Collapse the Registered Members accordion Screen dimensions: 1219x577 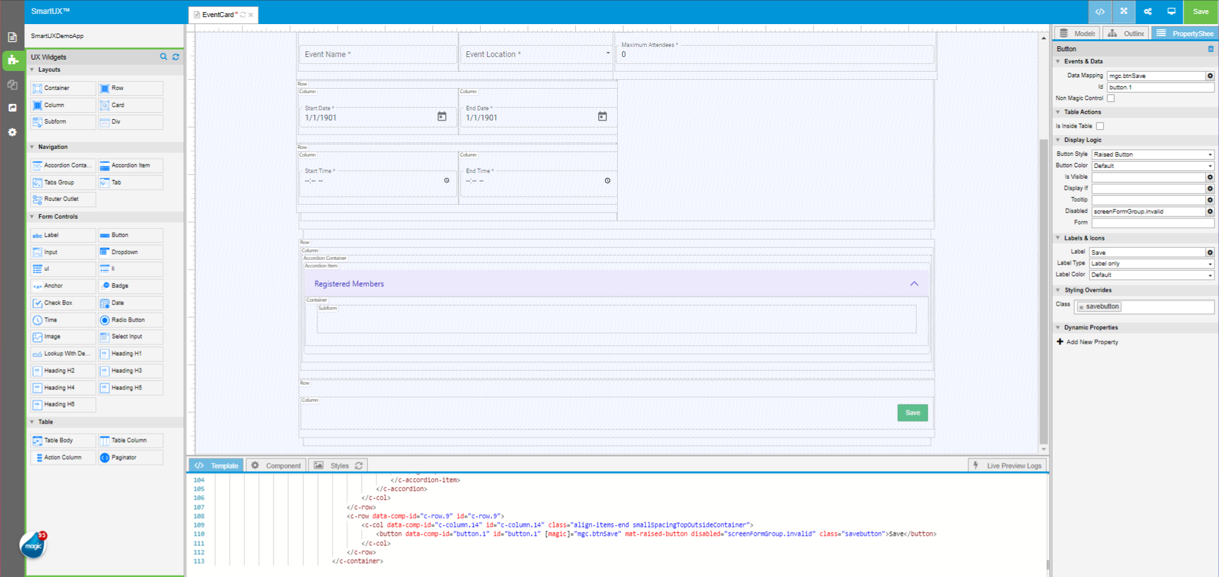(914, 284)
